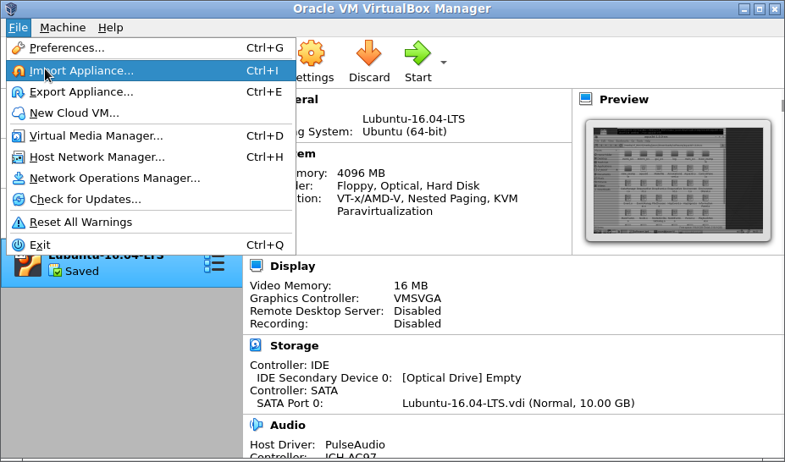The image size is (785, 462).
Task: Click the Reset All Warnings triangle icon
Action: pos(18,222)
